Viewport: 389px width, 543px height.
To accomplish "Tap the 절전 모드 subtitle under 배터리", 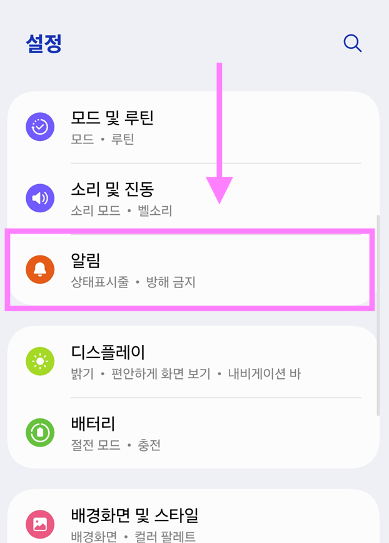I will pyautogui.click(x=94, y=446).
